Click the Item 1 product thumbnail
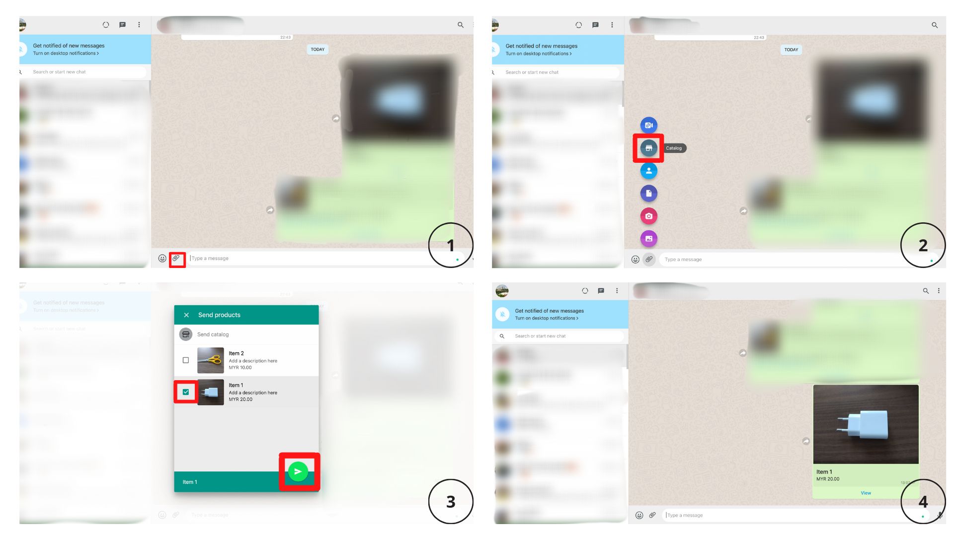The image size is (954, 536). 210,392
